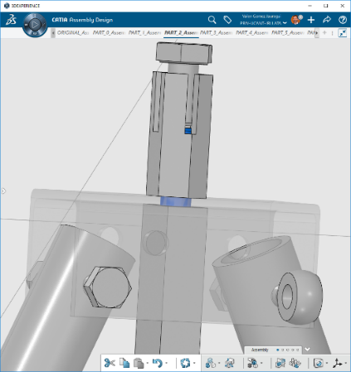Viewport: 351px width, 372px height.
Task: Open the dropdown just left of the axis icon
Action: [x=327, y=363]
